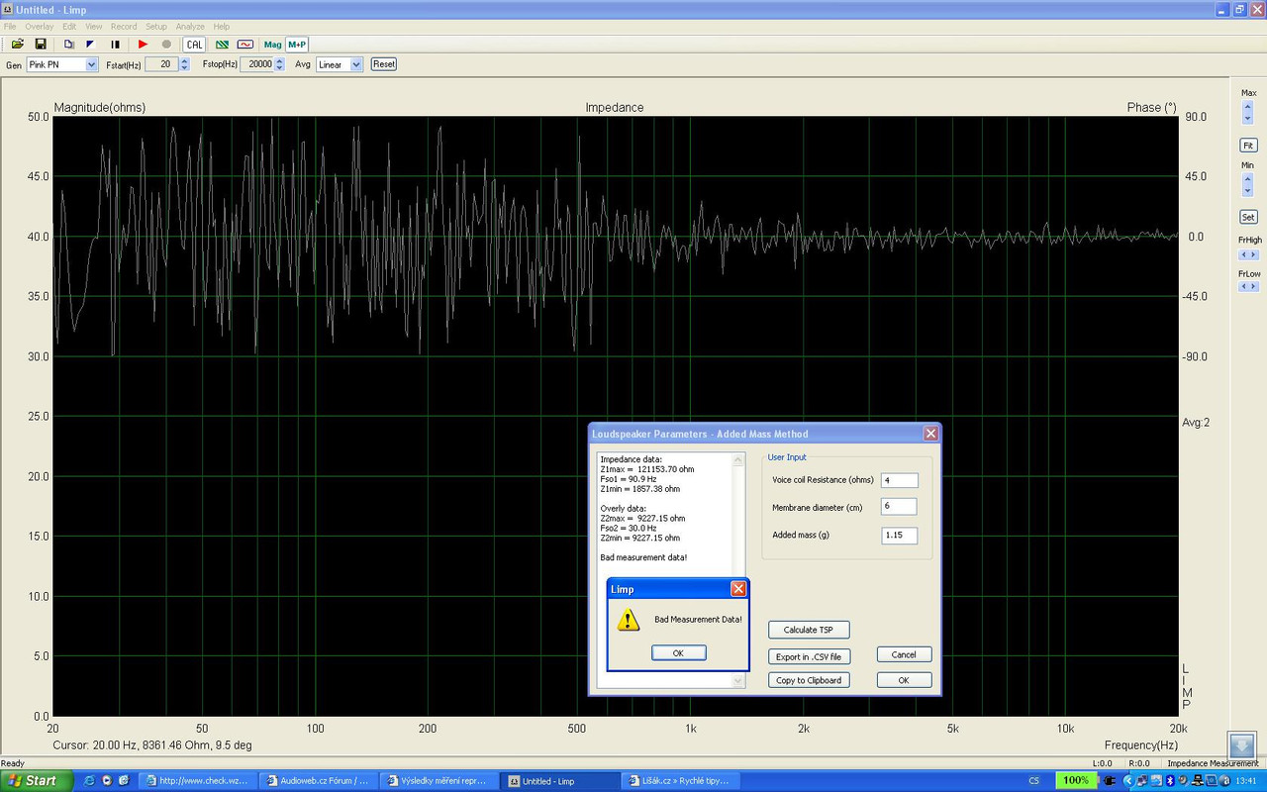The height and width of the screenshot is (792, 1267).
Task: Click the green 100% battery indicator
Action: tap(1076, 780)
